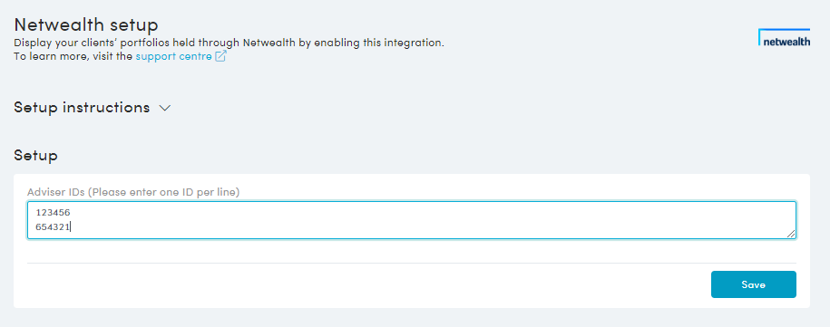Click the divider line above Save
Image resolution: width=830 pixels, height=327 pixels.
pos(411,263)
